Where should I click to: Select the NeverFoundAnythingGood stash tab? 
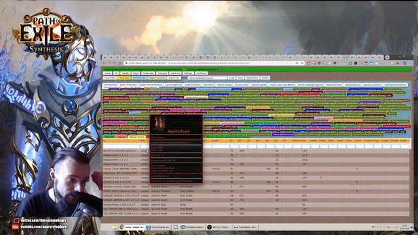click(310, 85)
